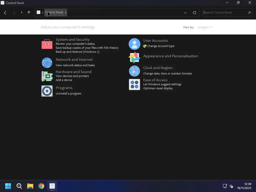Expand address bar history dropdown
This screenshot has width=256, height=192.
point(185,12)
